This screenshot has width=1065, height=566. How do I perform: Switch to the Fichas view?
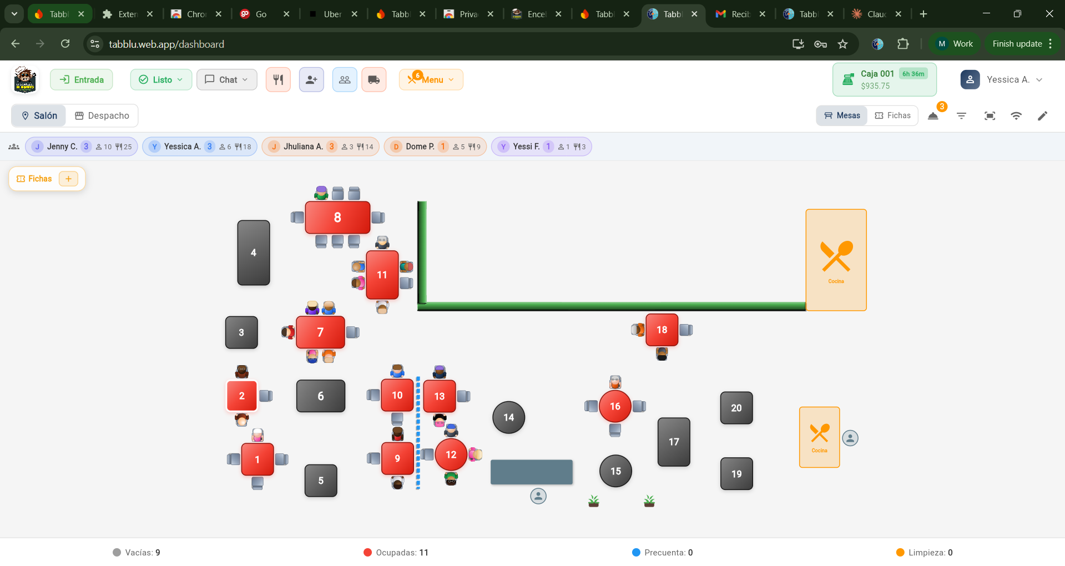892,115
